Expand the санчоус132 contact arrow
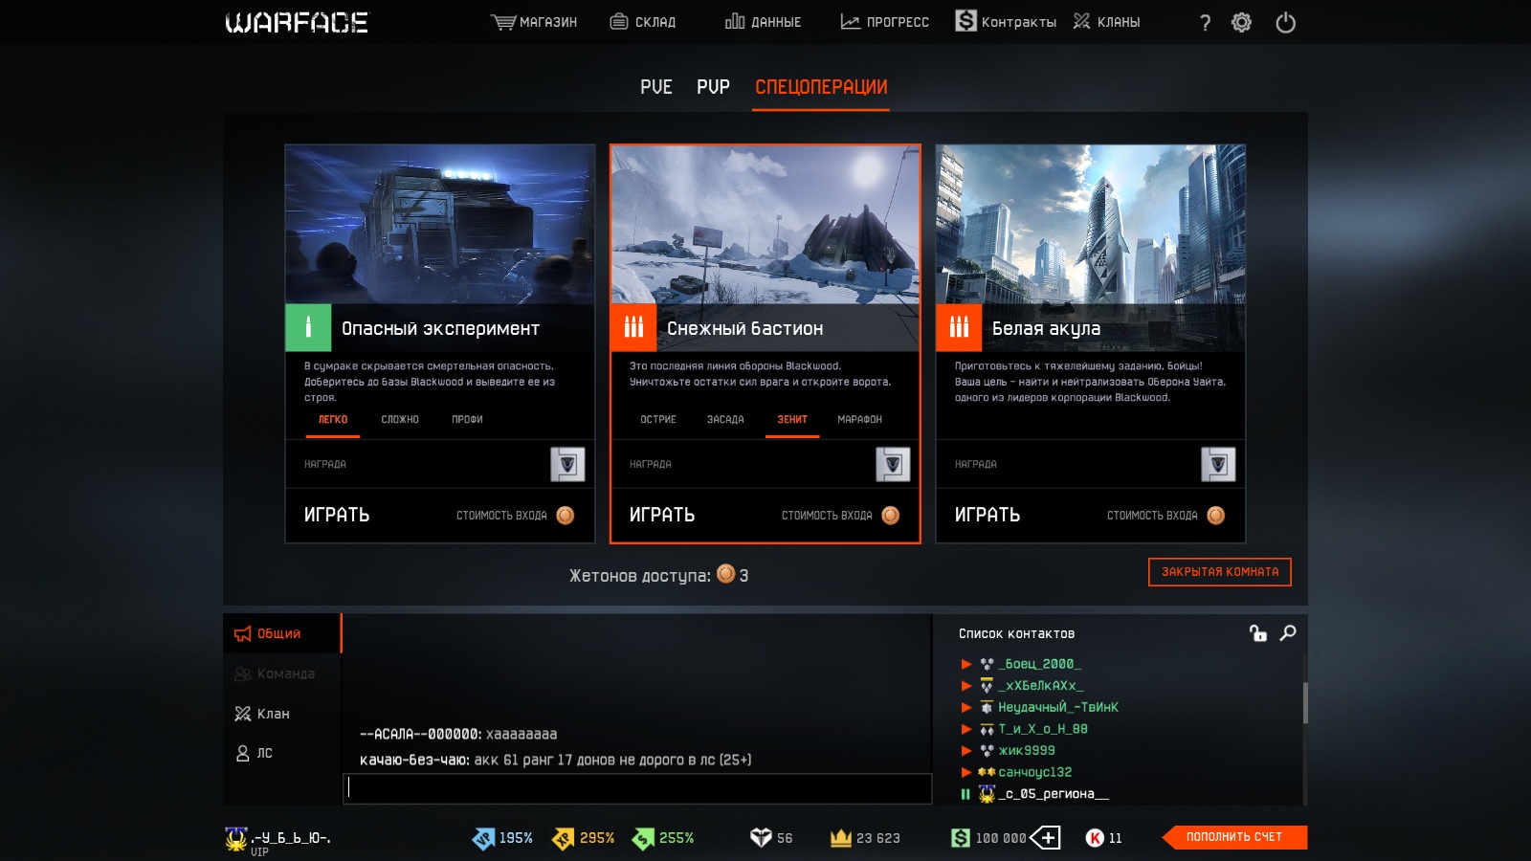1531x861 pixels. [966, 772]
